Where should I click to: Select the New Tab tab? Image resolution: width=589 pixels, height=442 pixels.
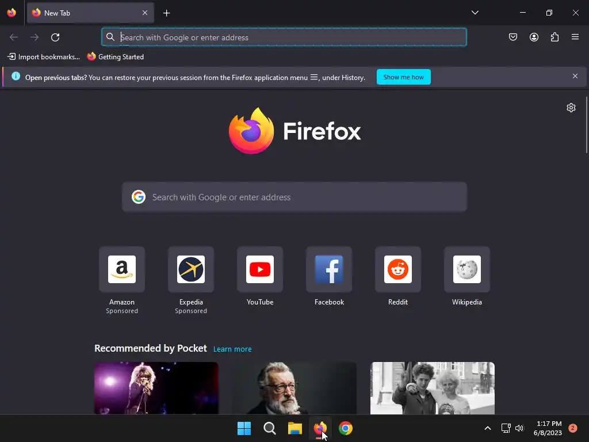coord(90,13)
